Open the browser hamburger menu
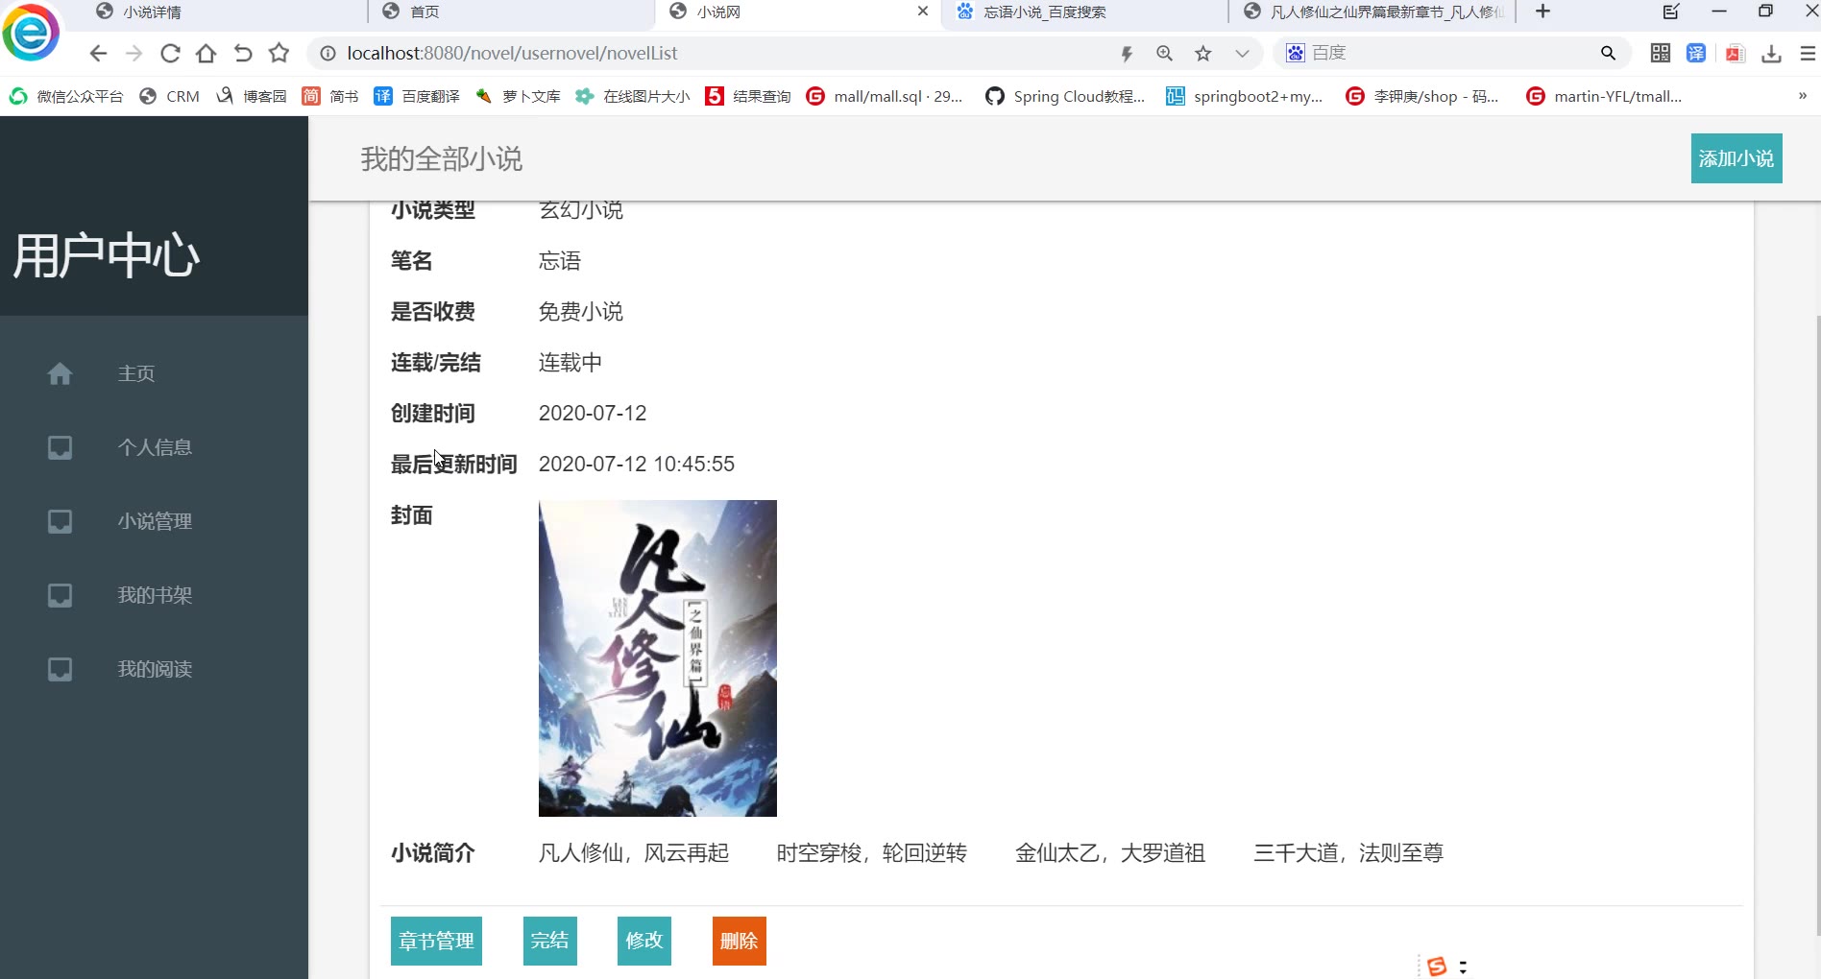The height and width of the screenshot is (979, 1821). click(1808, 54)
